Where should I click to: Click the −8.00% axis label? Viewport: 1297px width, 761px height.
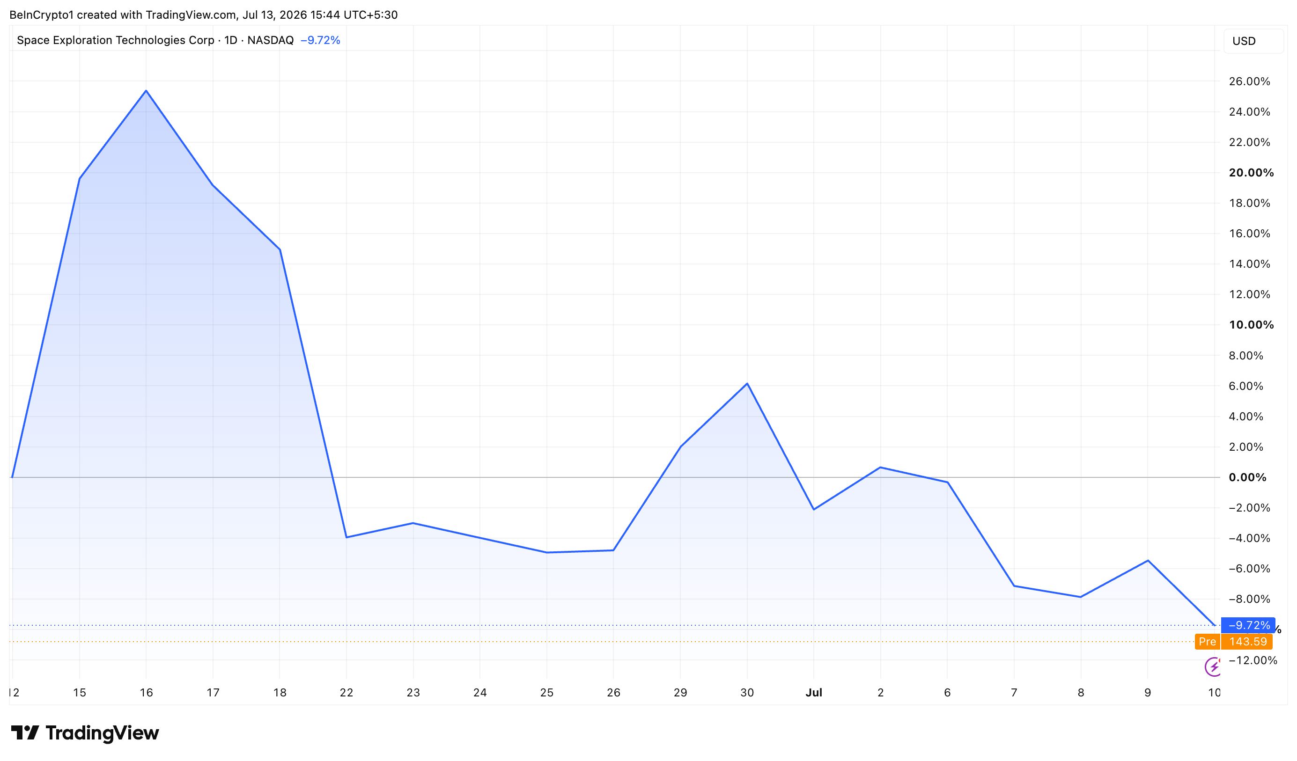click(1249, 599)
